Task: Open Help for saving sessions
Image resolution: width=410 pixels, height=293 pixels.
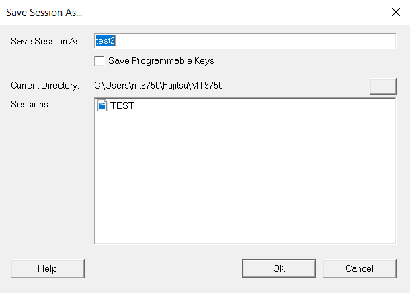Action: tap(47, 268)
